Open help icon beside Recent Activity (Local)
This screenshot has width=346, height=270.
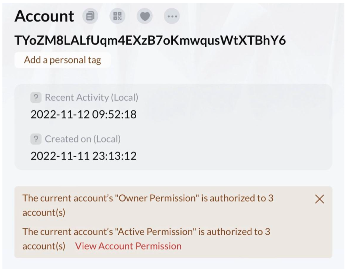click(36, 97)
